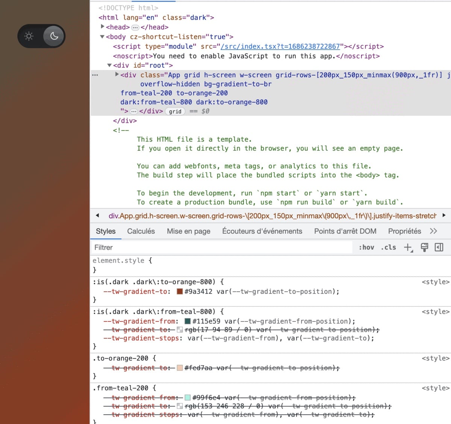Open the style source link for dark to-orange-800 rule
The image size is (451, 424).
point(436,282)
